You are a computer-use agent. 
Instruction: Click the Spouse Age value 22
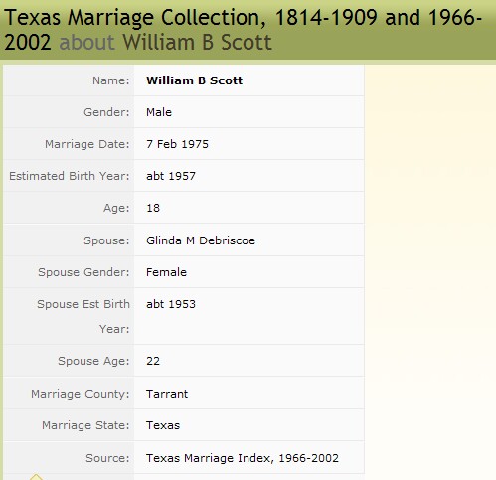coord(153,361)
